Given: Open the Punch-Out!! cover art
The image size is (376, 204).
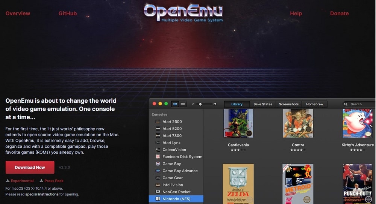Looking at the screenshot, I should [x=358, y=184].
